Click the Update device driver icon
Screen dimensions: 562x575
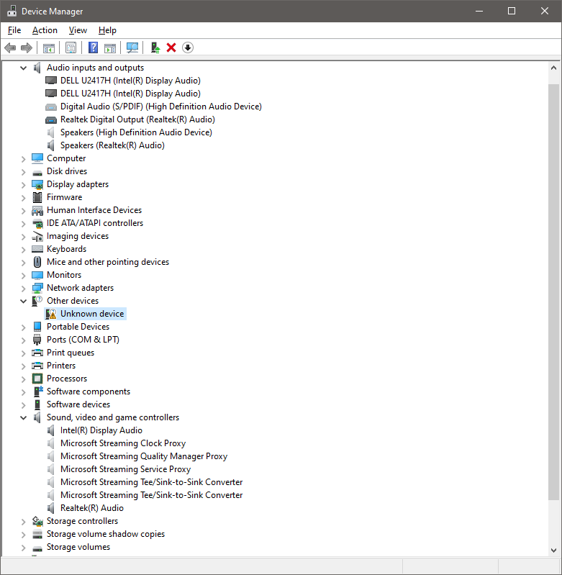[x=155, y=47]
